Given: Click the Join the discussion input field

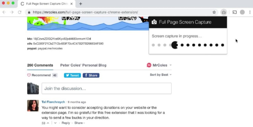Looking at the screenshot, I should click(107, 89).
